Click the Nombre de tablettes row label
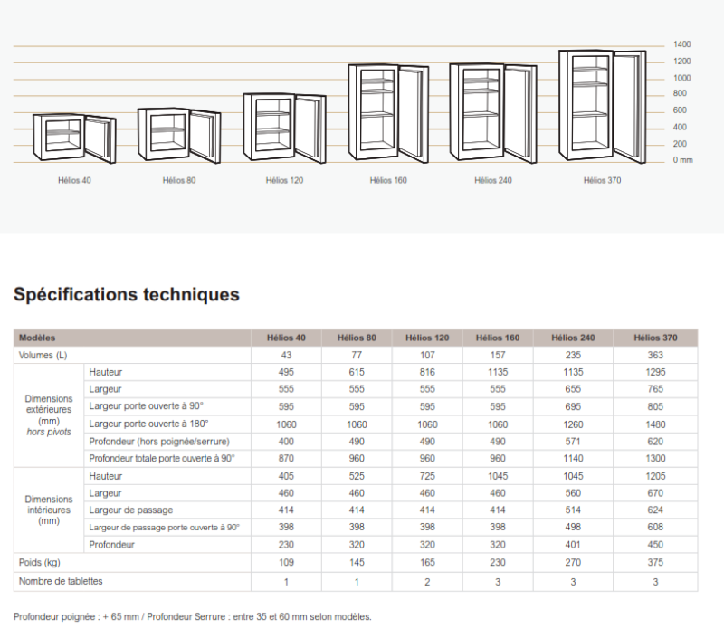724x629 pixels. click(x=61, y=580)
